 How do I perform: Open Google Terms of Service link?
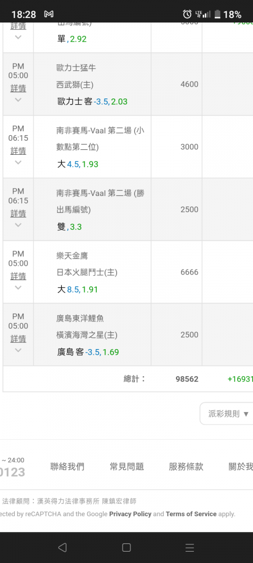tap(191, 514)
